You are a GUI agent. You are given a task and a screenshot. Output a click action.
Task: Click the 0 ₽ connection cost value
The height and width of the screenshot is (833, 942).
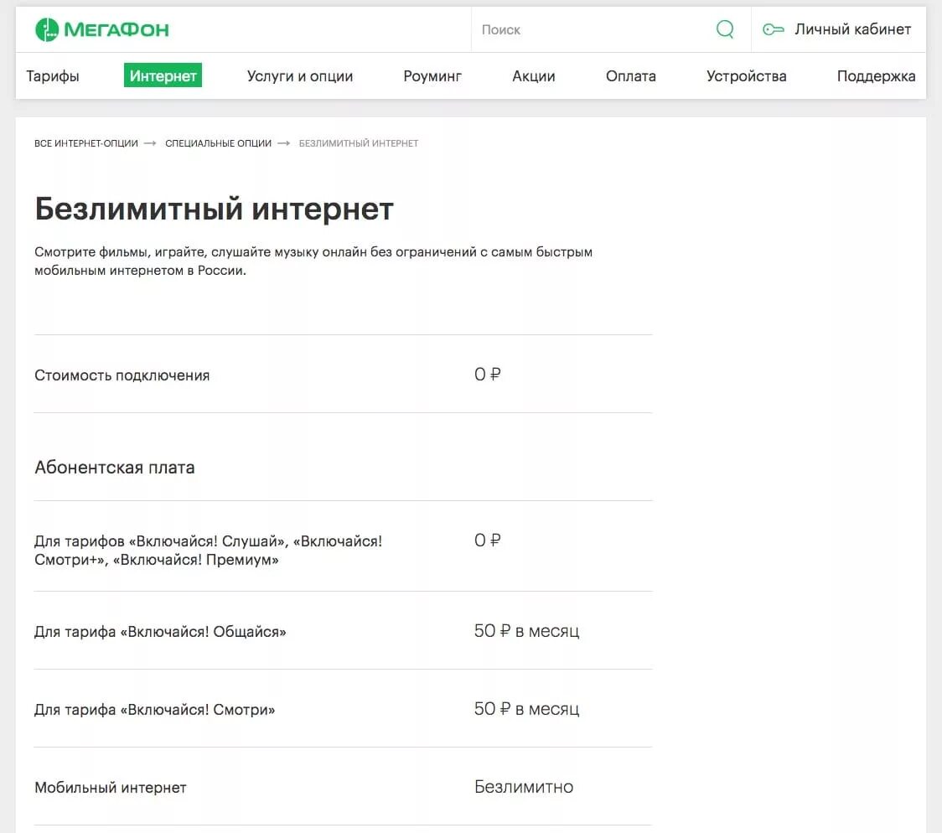(x=487, y=374)
